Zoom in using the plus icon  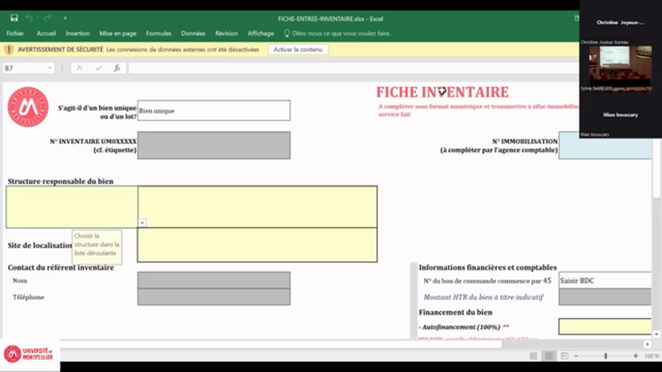pyautogui.click(x=635, y=355)
